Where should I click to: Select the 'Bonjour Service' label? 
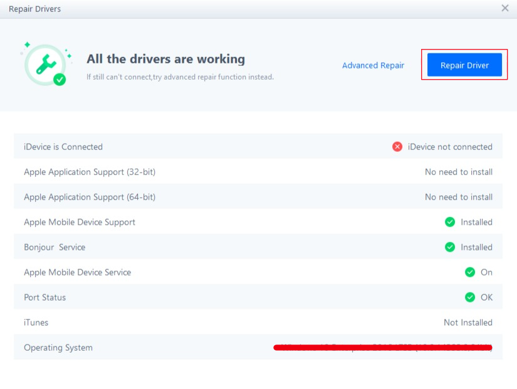[x=55, y=247]
